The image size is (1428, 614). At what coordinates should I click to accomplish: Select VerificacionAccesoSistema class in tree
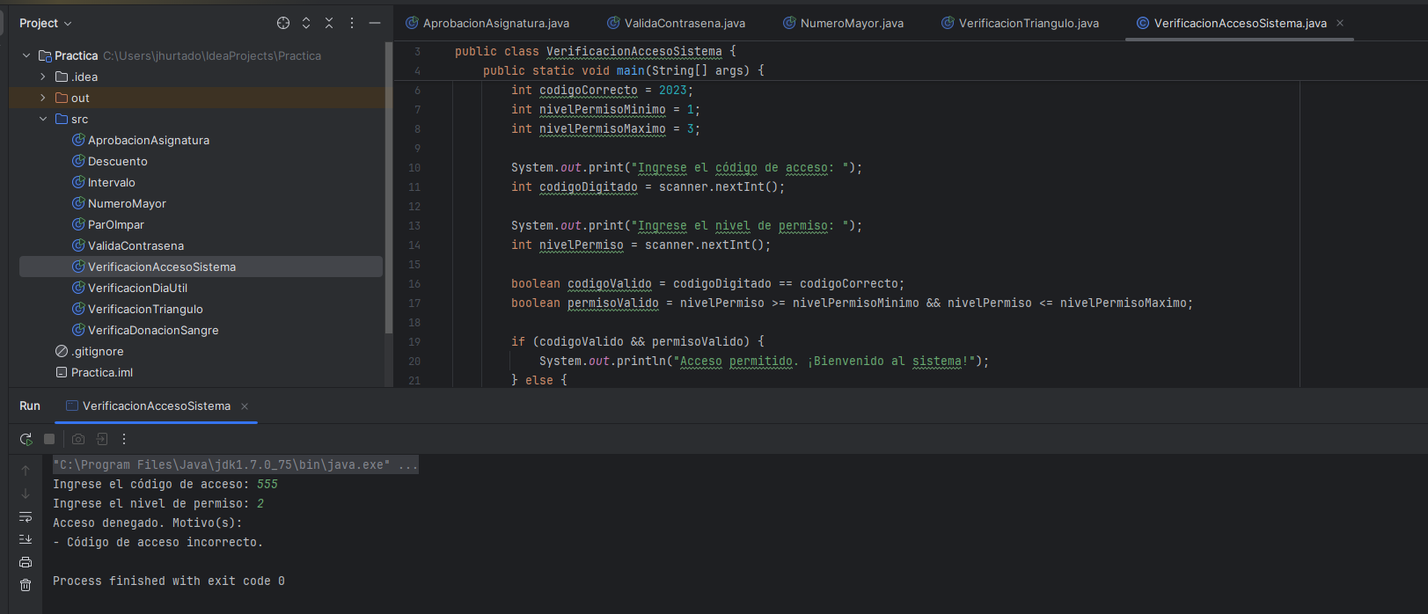(201, 267)
